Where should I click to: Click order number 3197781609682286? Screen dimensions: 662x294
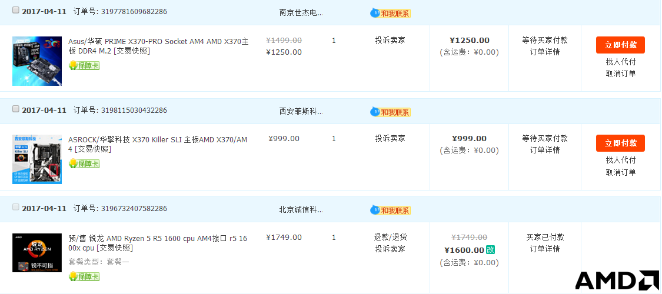134,11
